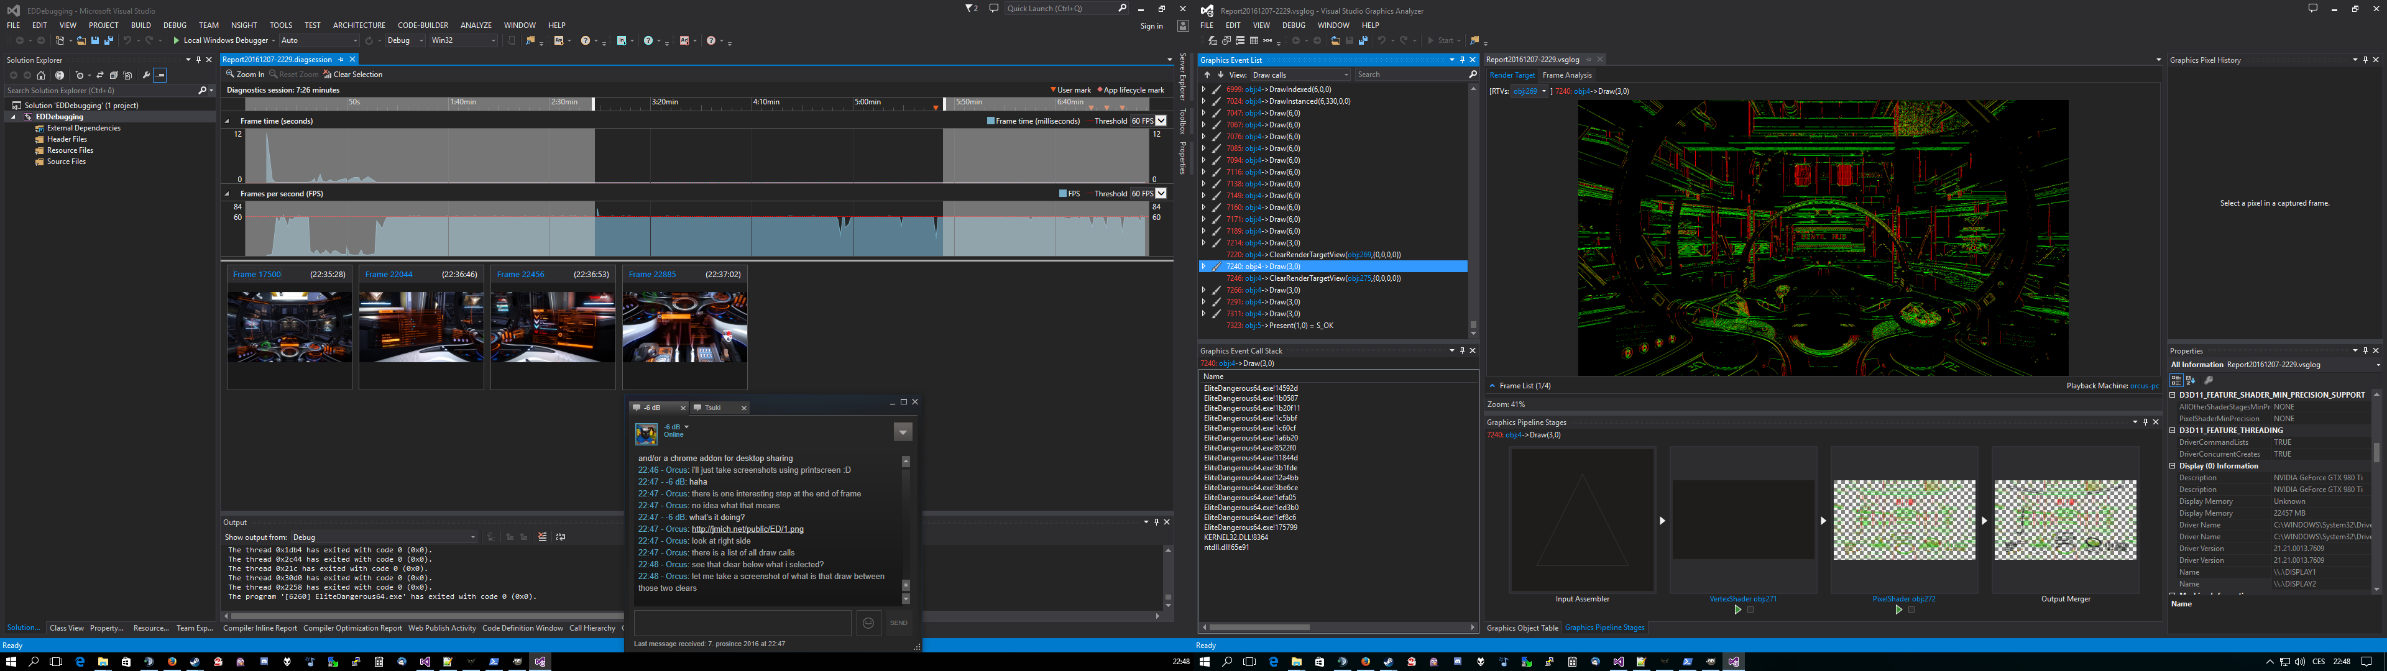This screenshot has height=671, width=2387.
Task: Open the chat link jmich.net/public/ED/1.png
Action: (x=748, y=529)
